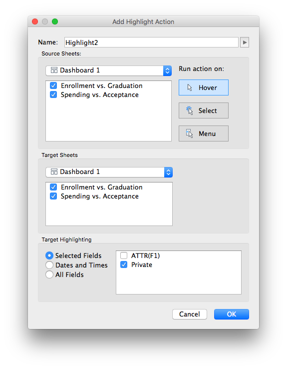Image resolution: width=287 pixels, height=369 pixels.
Task: Uncheck source Enrollment vs. Graduation
Action: coord(53,85)
